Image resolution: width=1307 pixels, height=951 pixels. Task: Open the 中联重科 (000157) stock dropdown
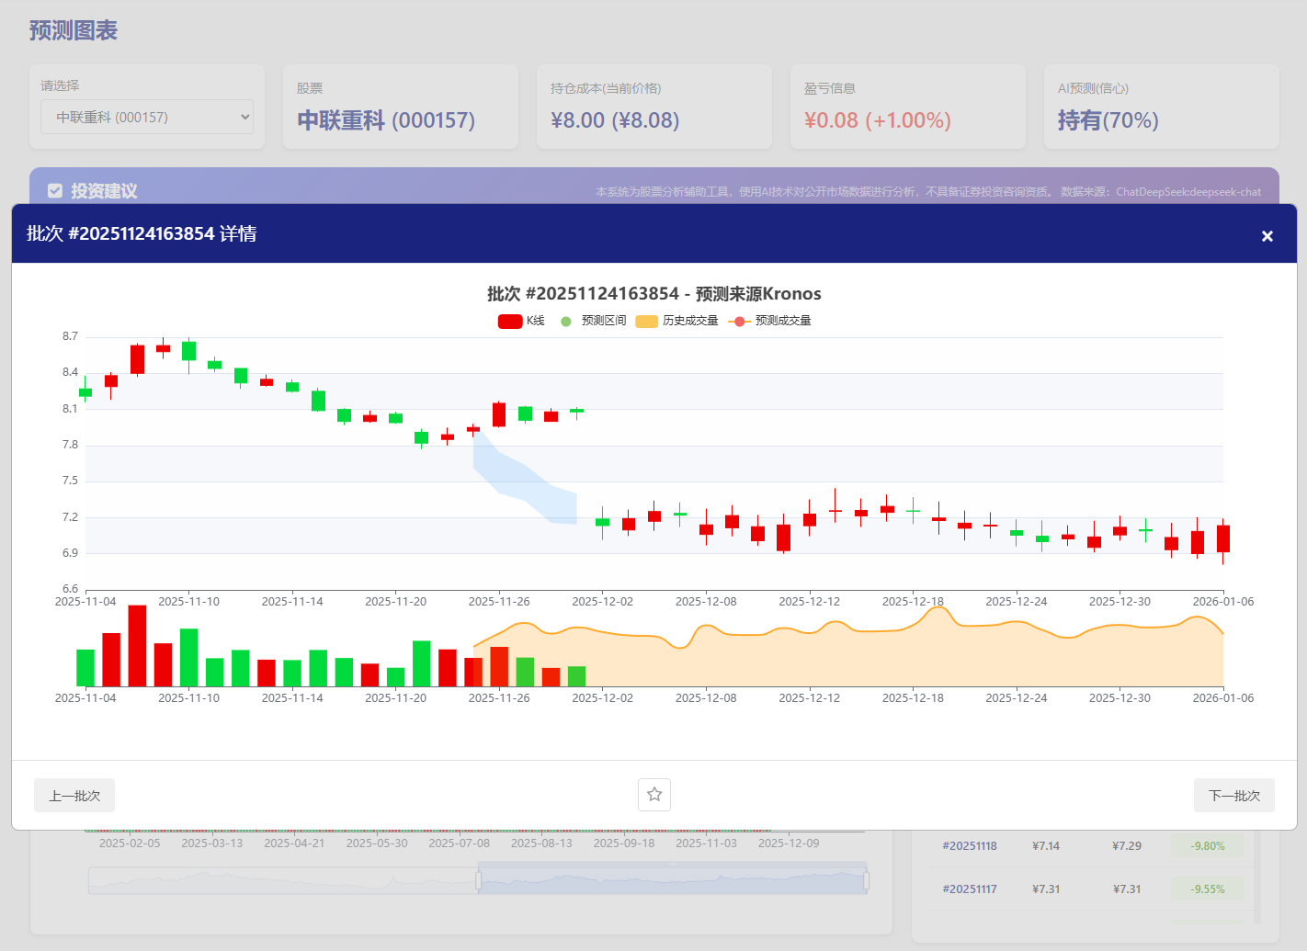[147, 117]
